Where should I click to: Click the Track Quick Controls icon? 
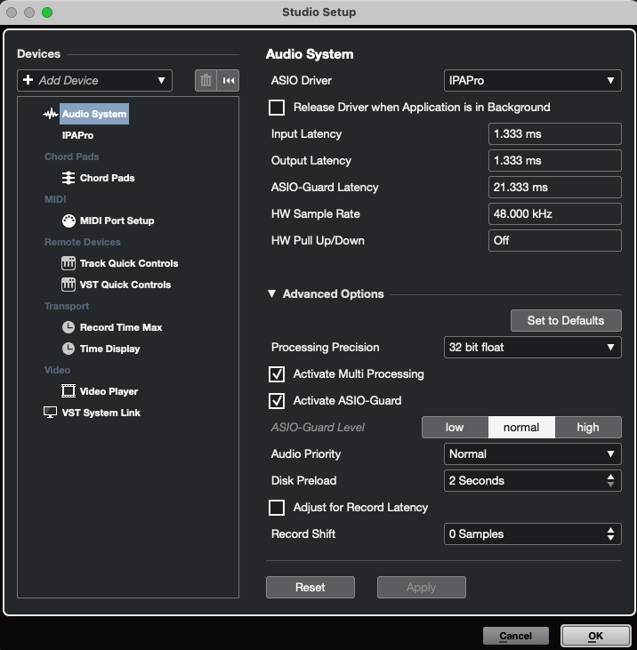(x=69, y=263)
